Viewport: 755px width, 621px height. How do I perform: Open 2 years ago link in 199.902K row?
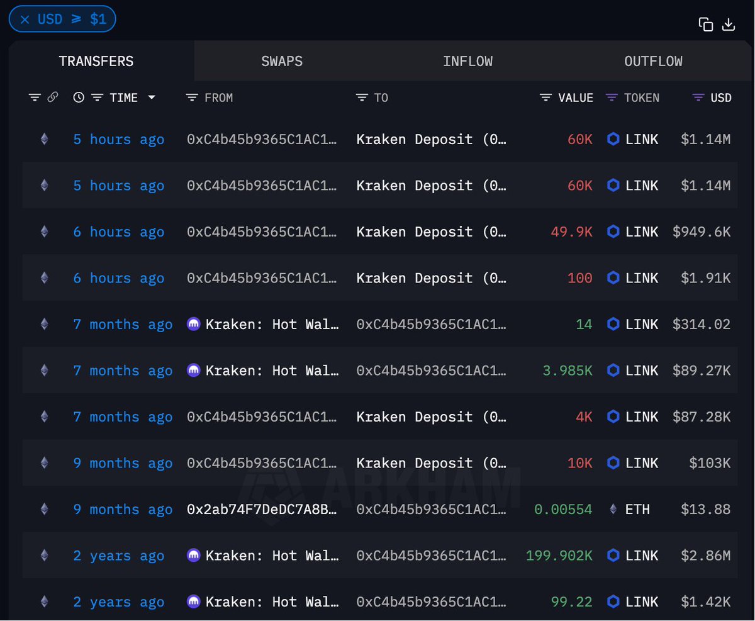pos(118,555)
